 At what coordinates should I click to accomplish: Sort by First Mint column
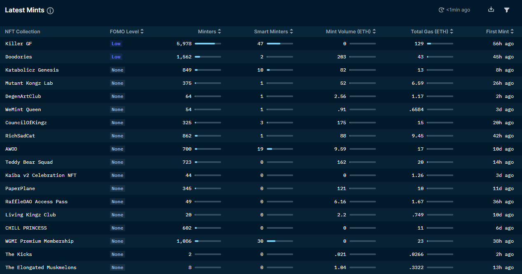tap(500, 32)
